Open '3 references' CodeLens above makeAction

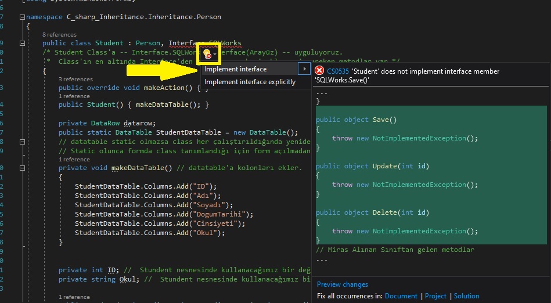[x=75, y=80]
